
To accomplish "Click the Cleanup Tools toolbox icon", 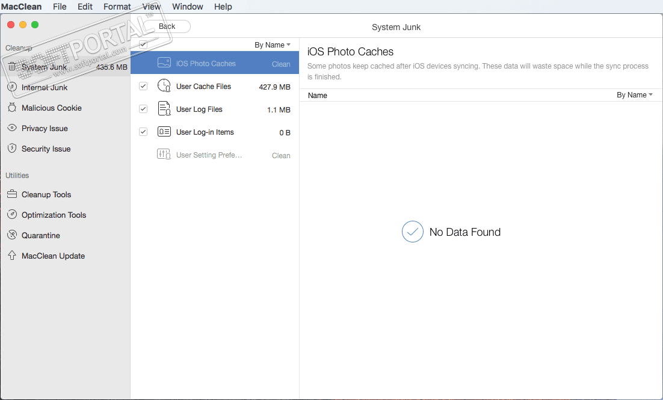I will (12, 194).
